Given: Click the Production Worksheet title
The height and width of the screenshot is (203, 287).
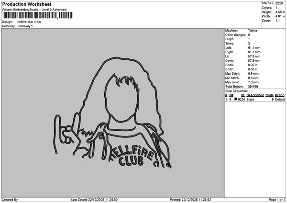Looking at the screenshot, I should [27, 4].
